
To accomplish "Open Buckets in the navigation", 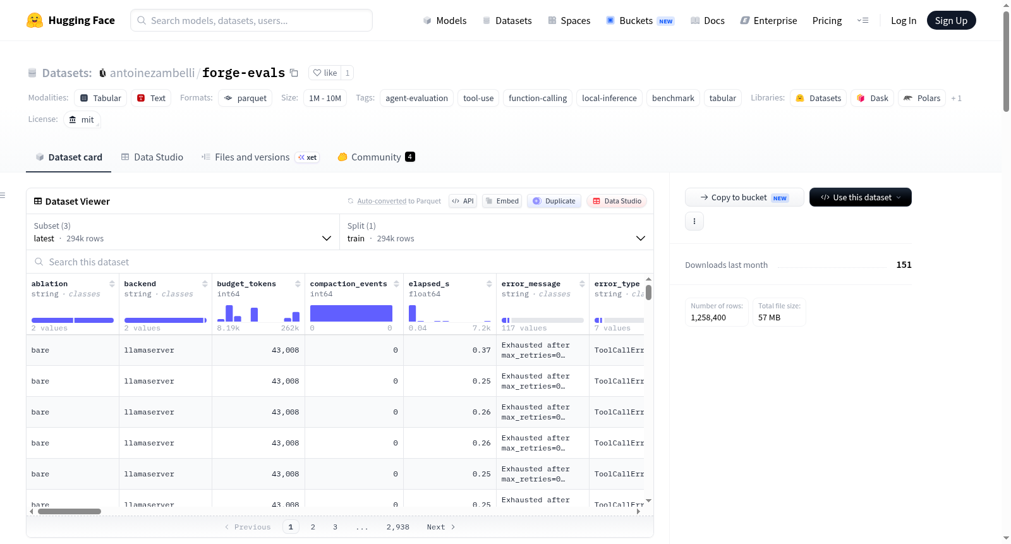I will point(640,21).
